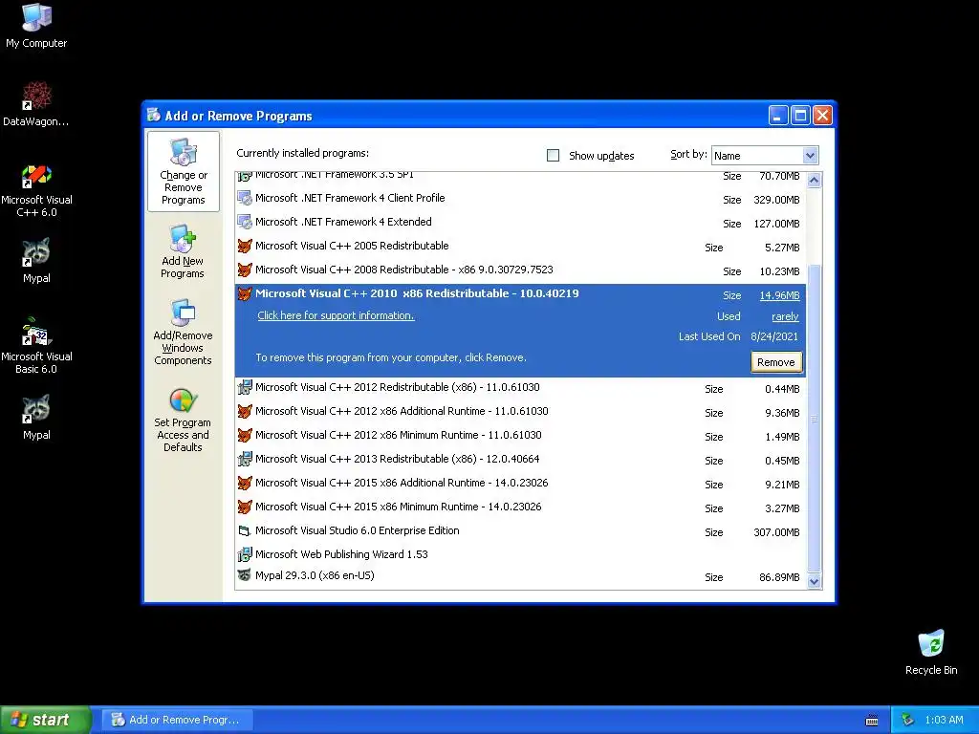
Task: Click icon of .NET Framework 4 Client Profile
Action: tap(245, 199)
